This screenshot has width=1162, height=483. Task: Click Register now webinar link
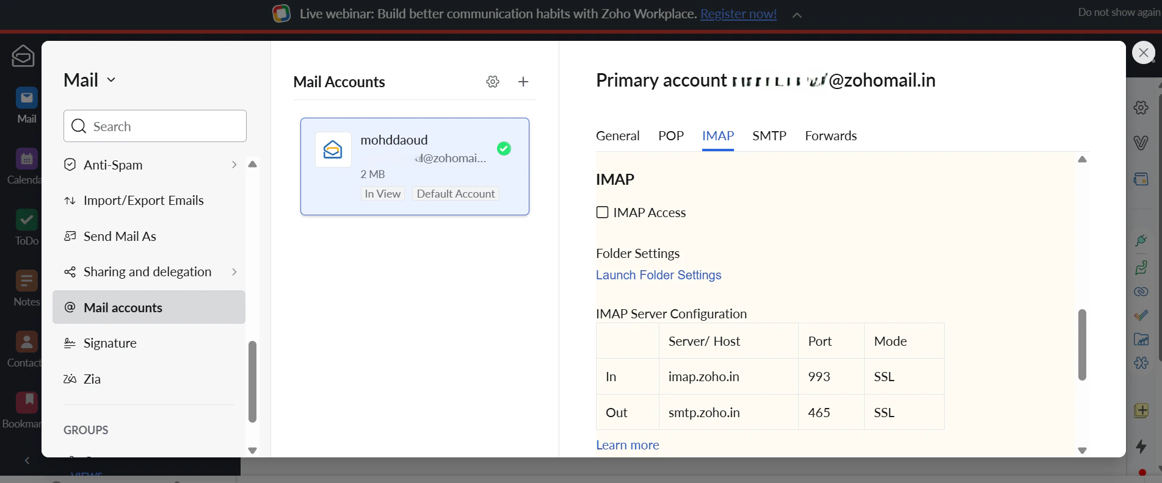[x=738, y=13]
